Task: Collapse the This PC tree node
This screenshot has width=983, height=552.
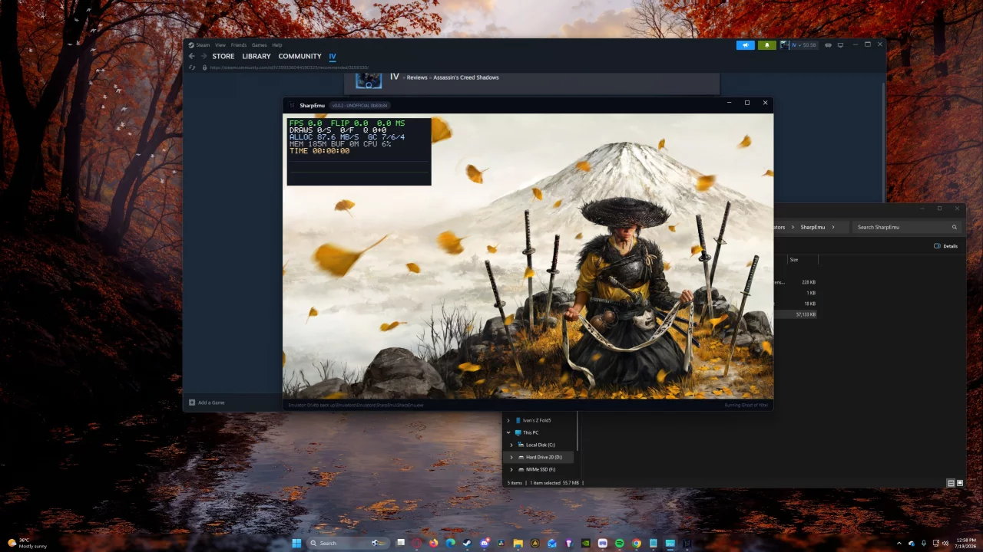Action: pos(508,432)
